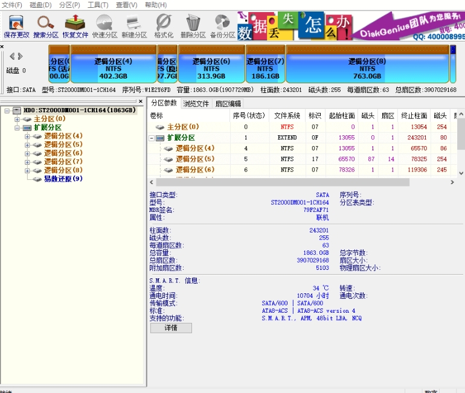Click the 快速分区 quick partition icon
Screen dimensions: 465x393
104,24
